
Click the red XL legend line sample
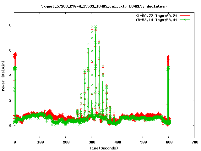pos(185,16)
